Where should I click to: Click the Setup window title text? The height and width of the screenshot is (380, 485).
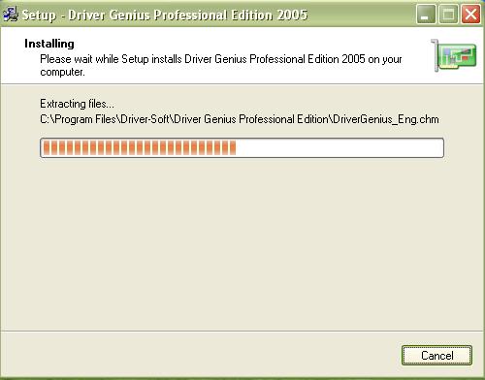coord(165,15)
